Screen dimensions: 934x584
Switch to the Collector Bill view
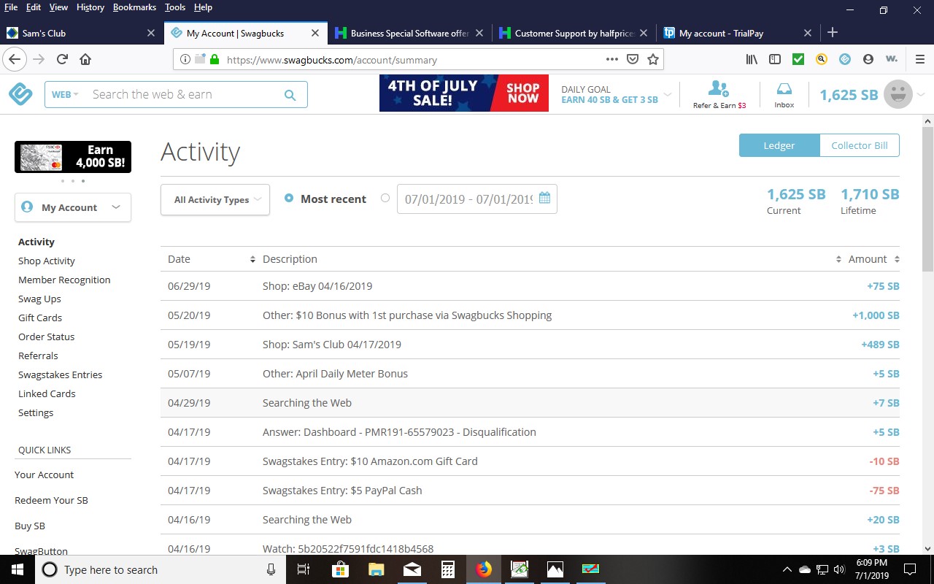pos(860,145)
